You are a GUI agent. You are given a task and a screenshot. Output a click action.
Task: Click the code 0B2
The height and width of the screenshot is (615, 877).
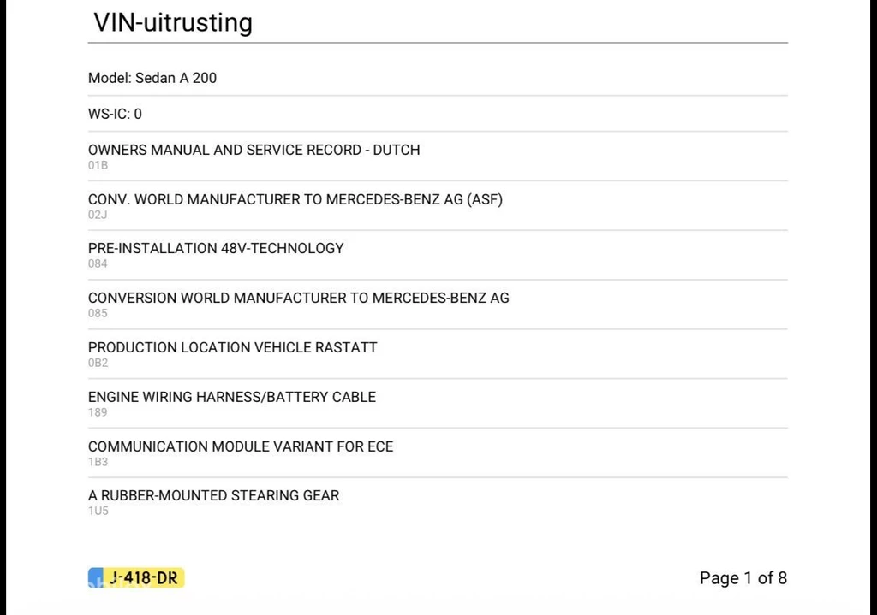click(98, 363)
